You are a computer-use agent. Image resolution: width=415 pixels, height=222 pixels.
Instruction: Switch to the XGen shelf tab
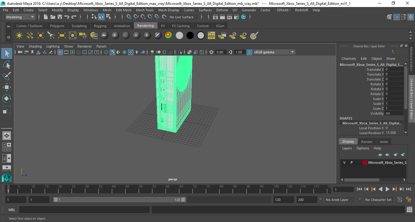click(220, 26)
